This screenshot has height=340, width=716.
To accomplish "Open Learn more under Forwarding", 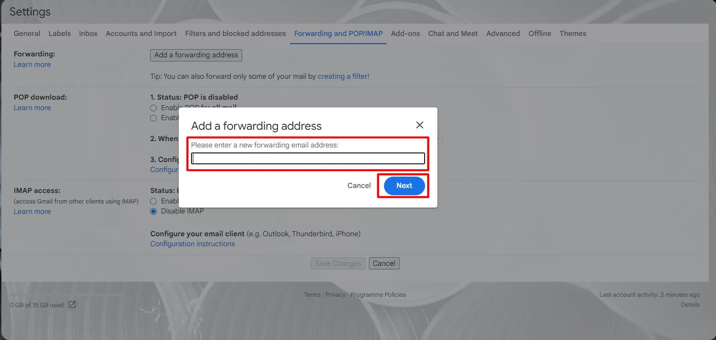I will pyautogui.click(x=32, y=65).
